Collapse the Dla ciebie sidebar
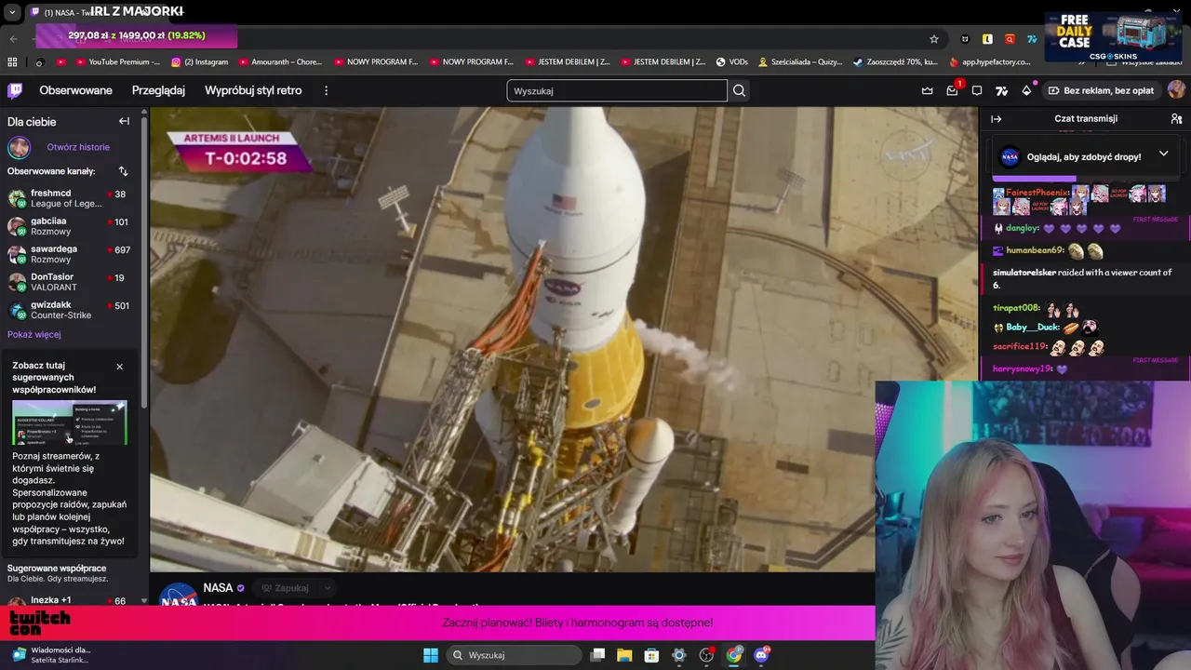 tap(124, 121)
